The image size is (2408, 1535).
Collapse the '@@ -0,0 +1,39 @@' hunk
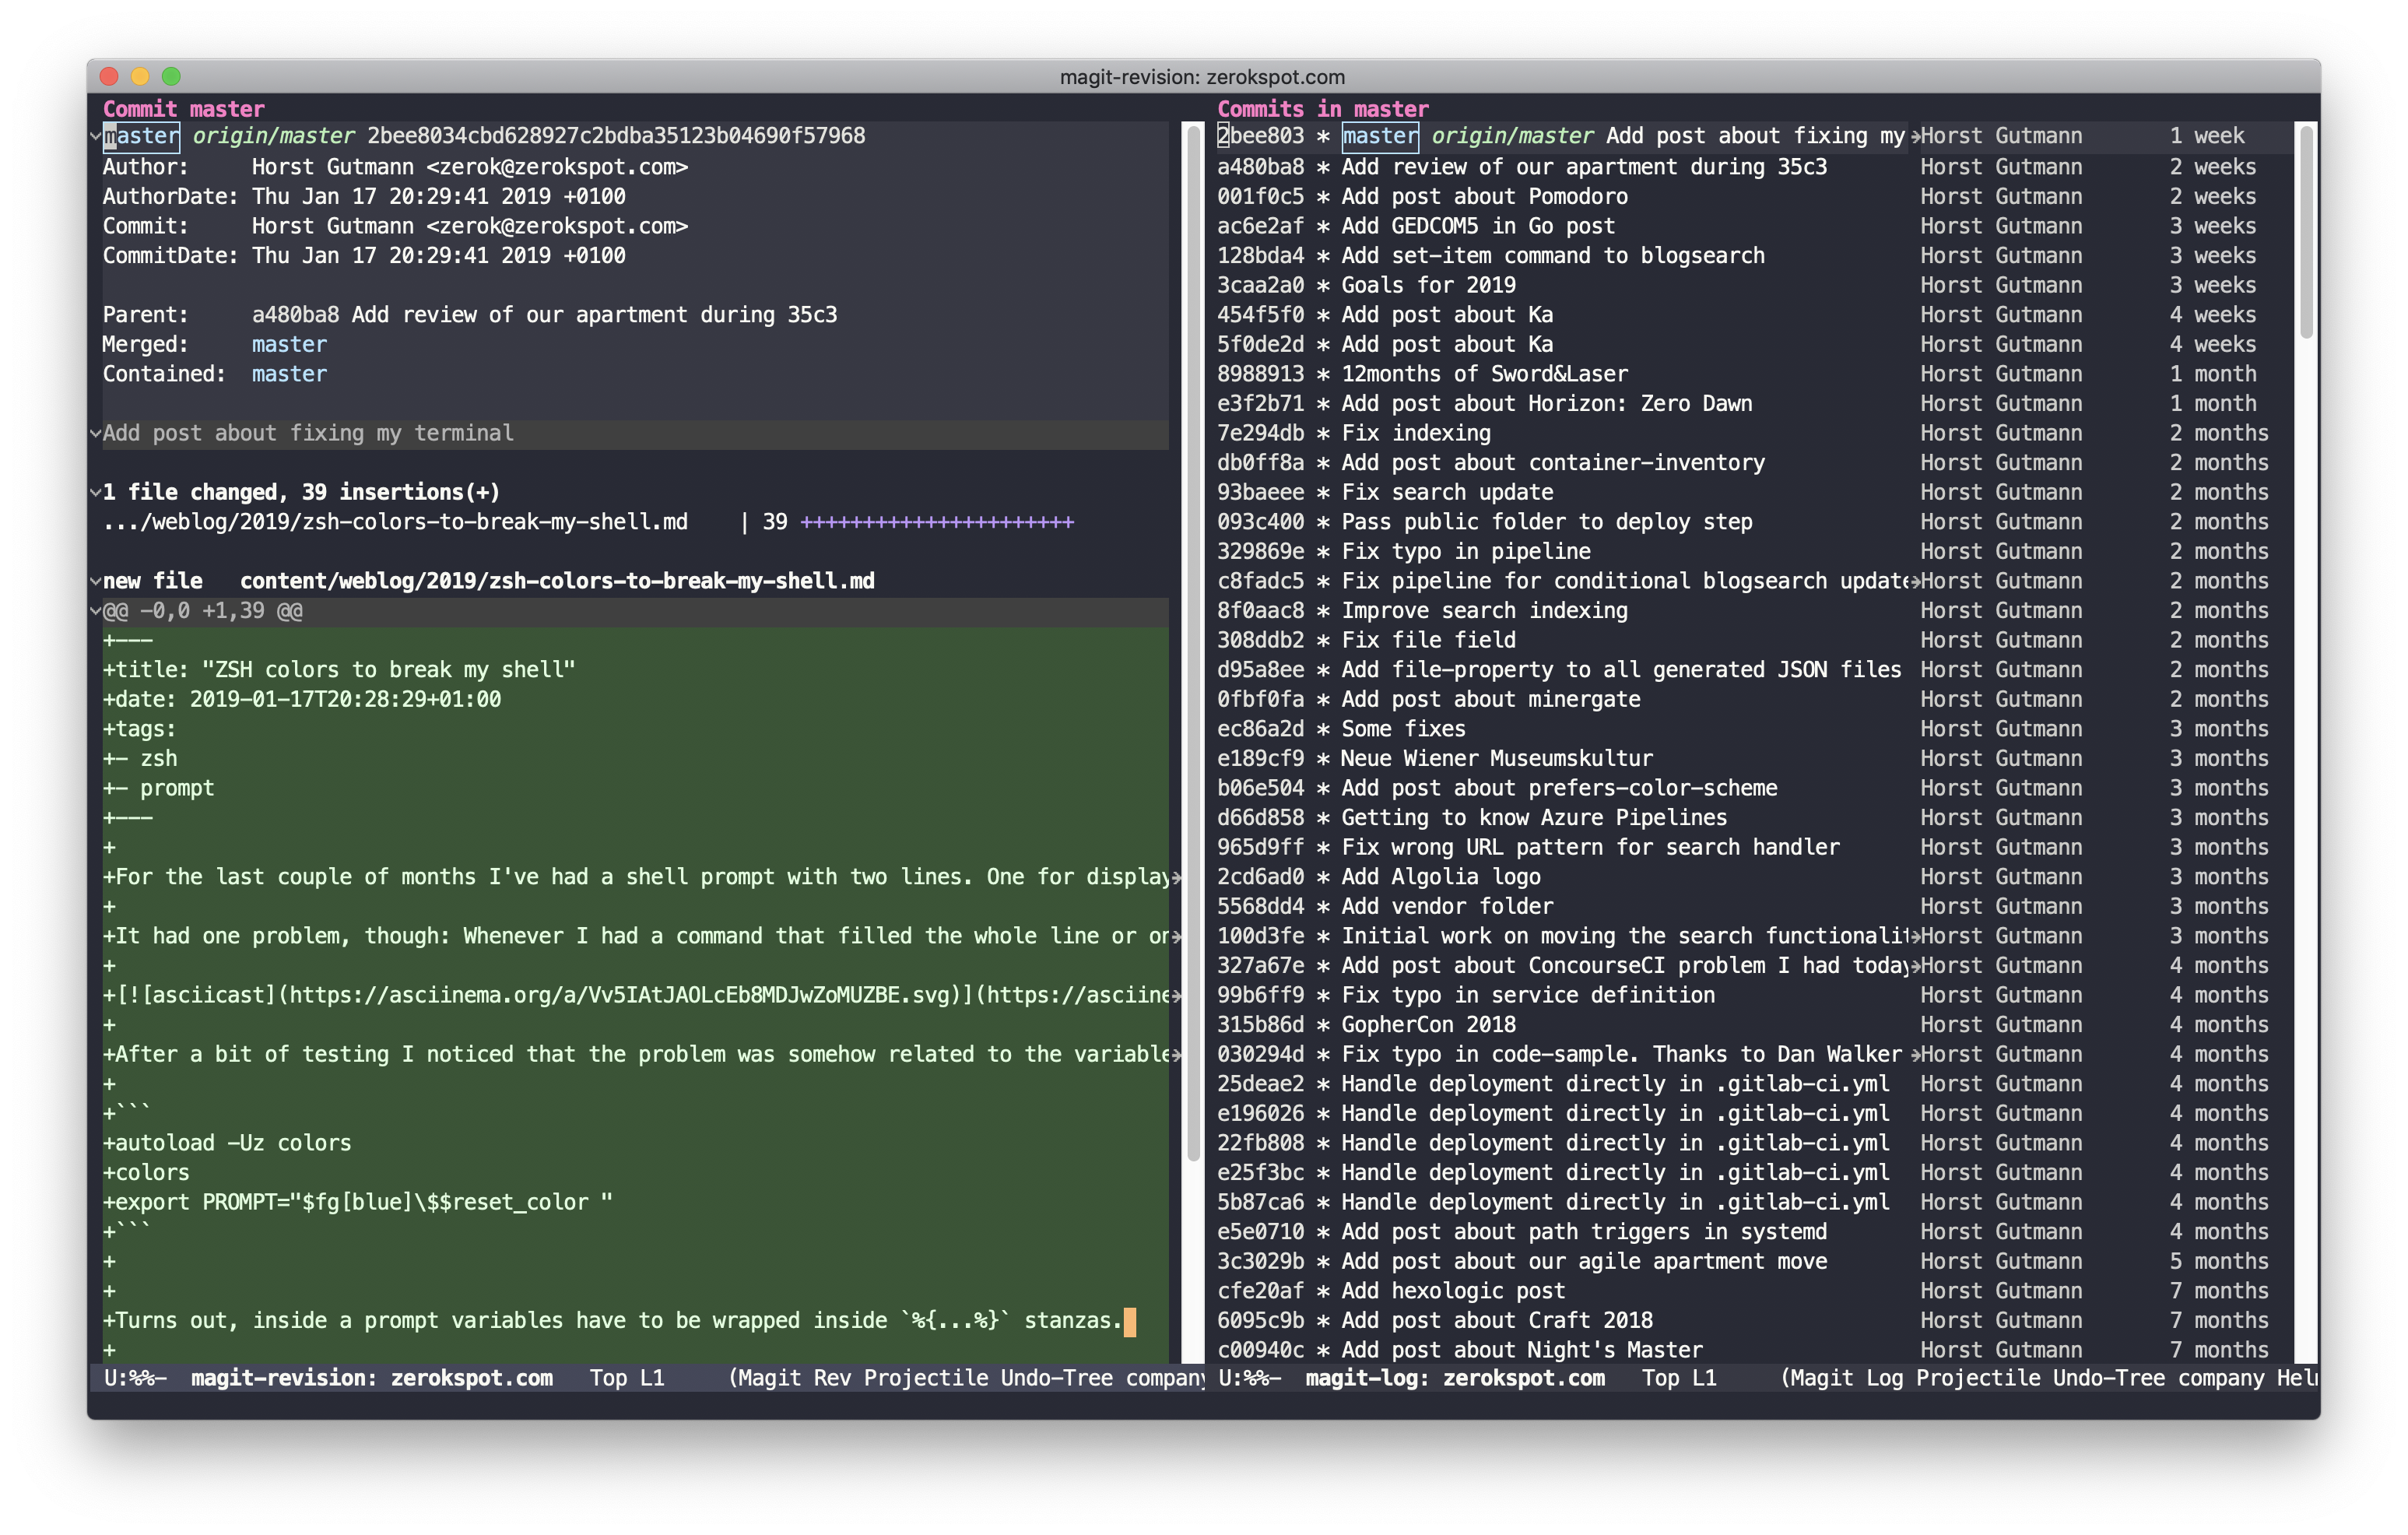click(95, 611)
